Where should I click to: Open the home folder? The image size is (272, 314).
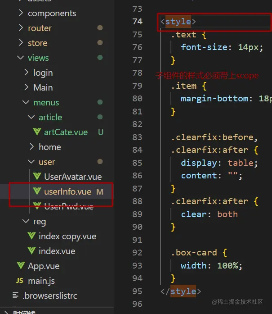(50, 147)
